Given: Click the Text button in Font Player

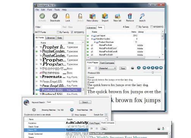Looking at the screenshot, I should 123,68.
